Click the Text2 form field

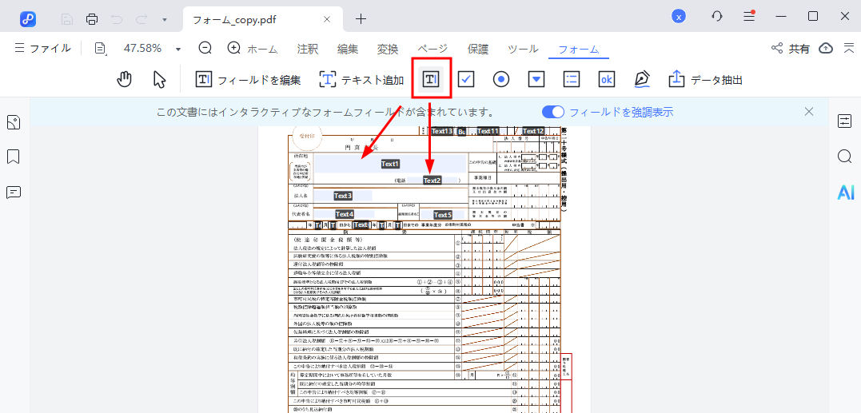tap(432, 181)
